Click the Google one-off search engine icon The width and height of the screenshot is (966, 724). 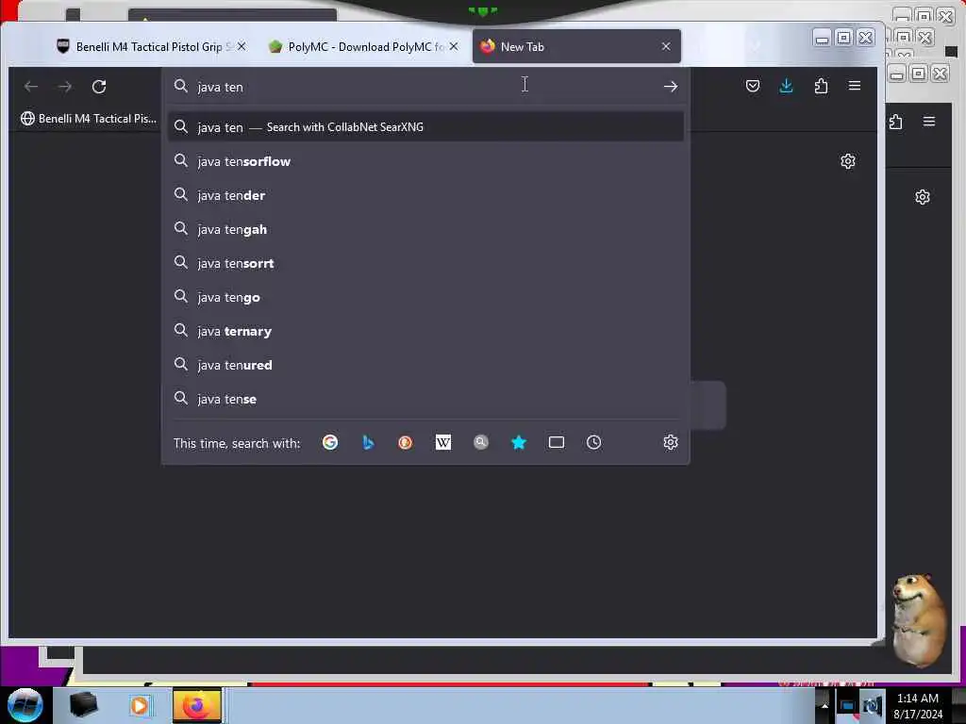click(x=330, y=442)
